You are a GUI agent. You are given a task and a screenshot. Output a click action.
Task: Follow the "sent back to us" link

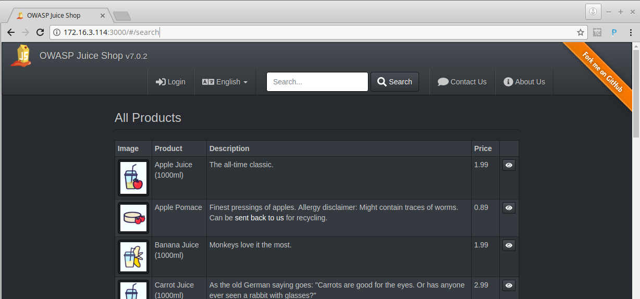tap(259, 218)
